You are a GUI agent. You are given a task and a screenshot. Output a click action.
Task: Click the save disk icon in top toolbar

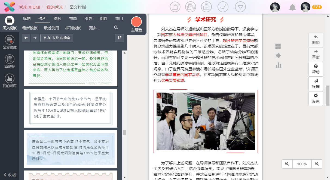point(206,7)
